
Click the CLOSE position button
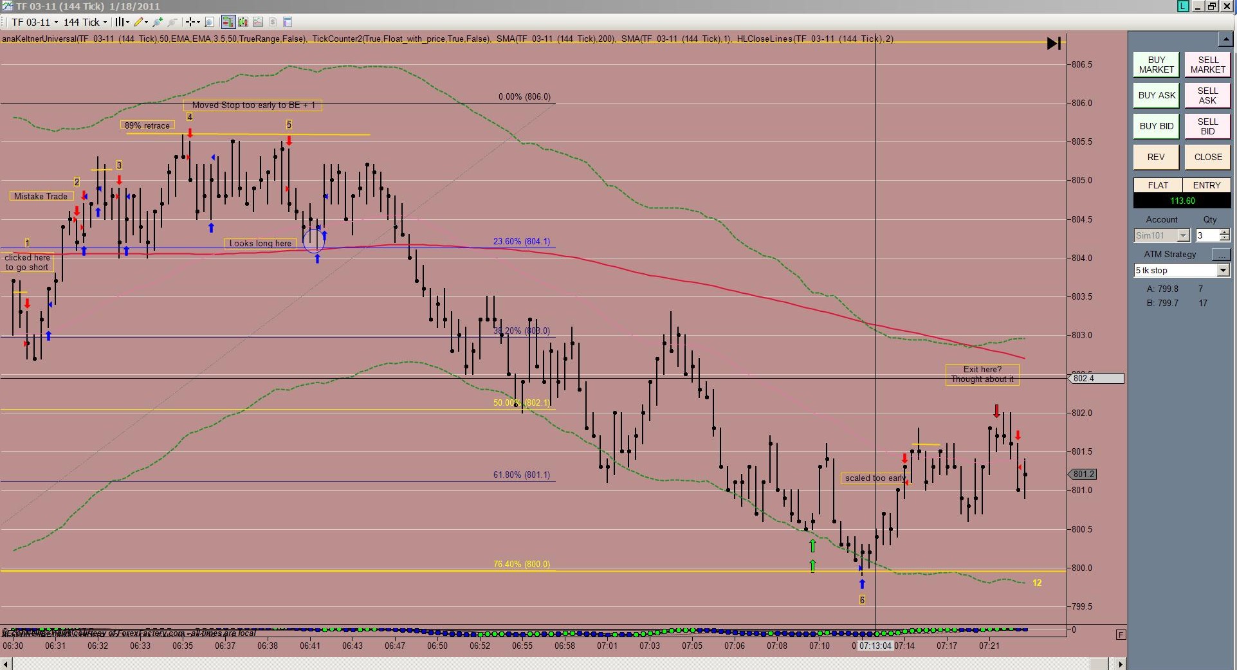point(1207,157)
